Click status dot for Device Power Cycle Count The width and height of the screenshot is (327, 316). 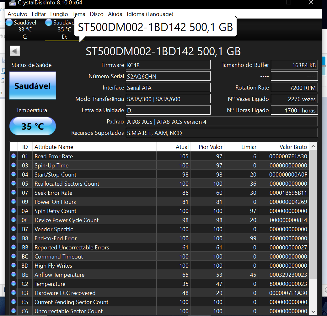pos(13,220)
